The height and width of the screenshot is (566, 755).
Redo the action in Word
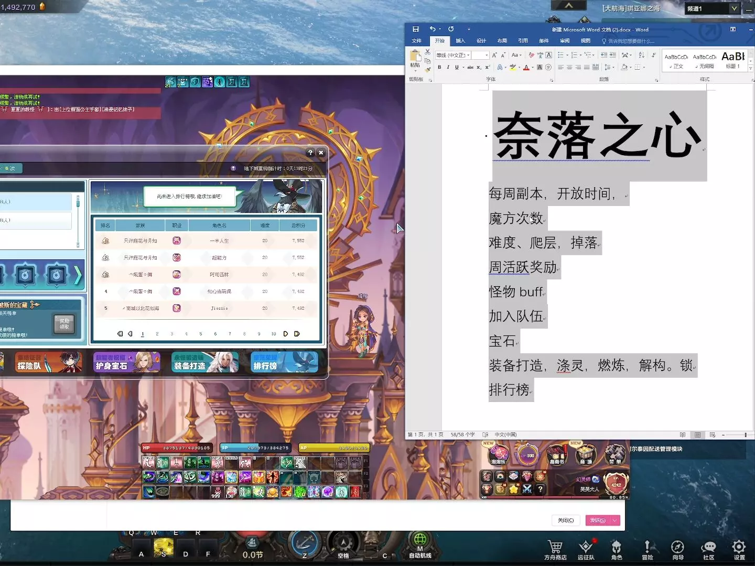(x=451, y=29)
